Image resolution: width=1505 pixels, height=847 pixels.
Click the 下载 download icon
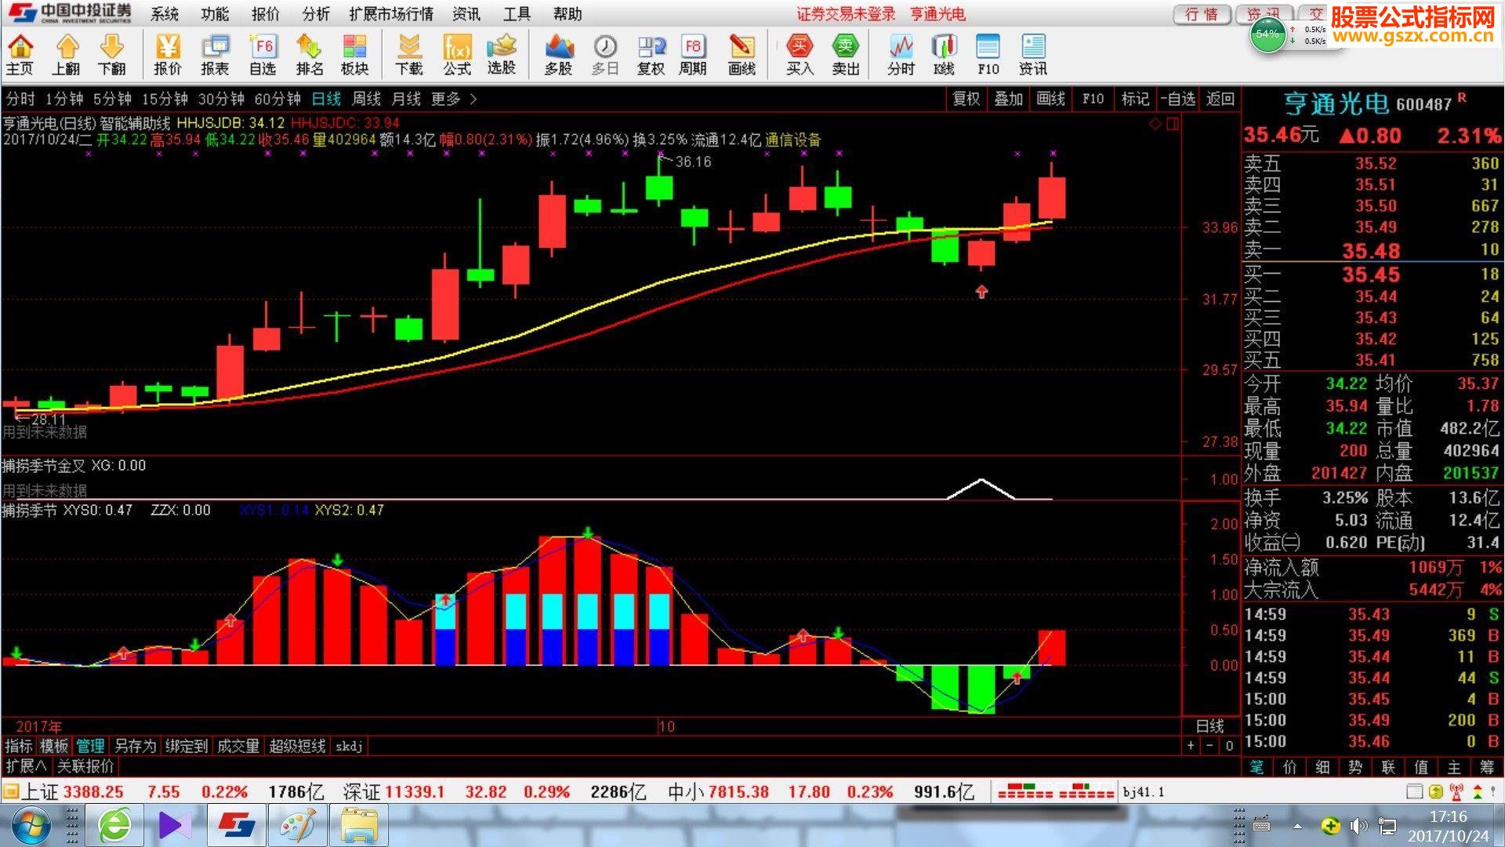point(408,55)
